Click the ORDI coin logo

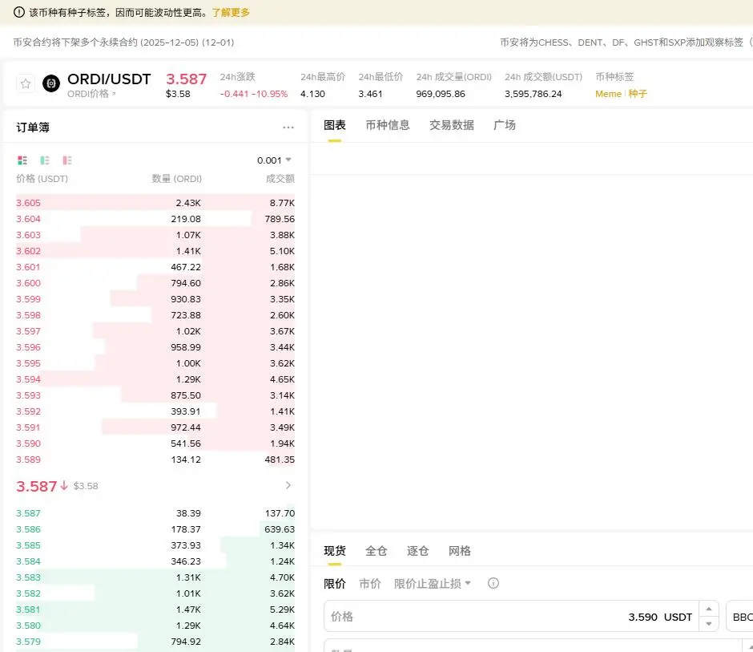pos(51,83)
